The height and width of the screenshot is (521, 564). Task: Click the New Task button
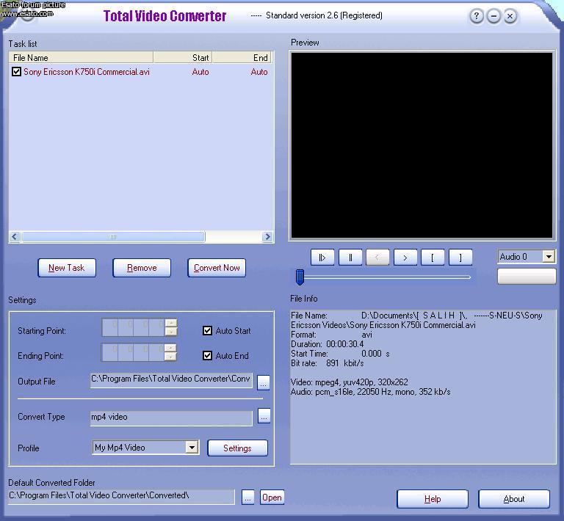pos(67,268)
